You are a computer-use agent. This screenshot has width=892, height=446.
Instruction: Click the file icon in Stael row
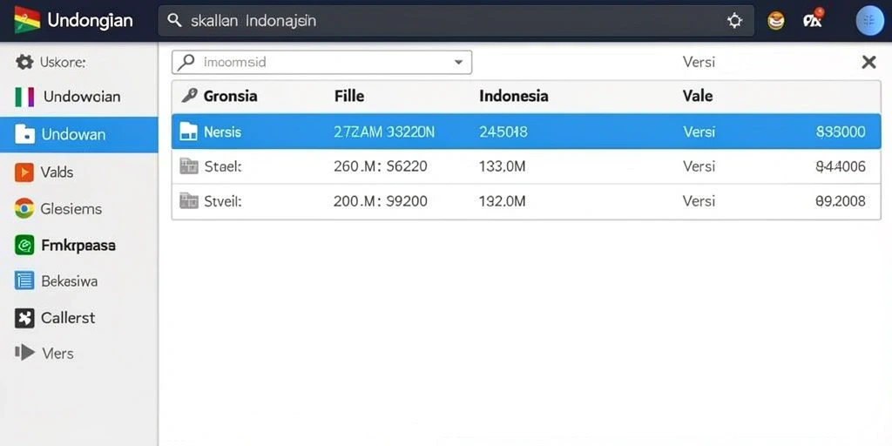click(x=188, y=166)
